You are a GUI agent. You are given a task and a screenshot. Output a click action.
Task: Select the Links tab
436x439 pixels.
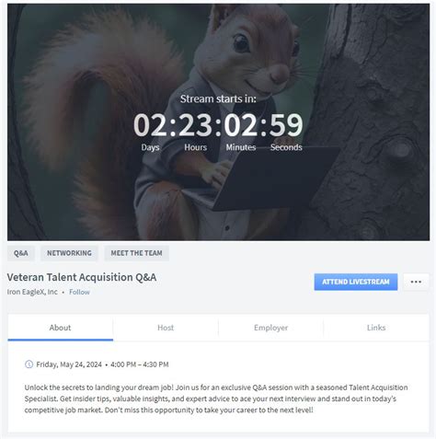[376, 328]
